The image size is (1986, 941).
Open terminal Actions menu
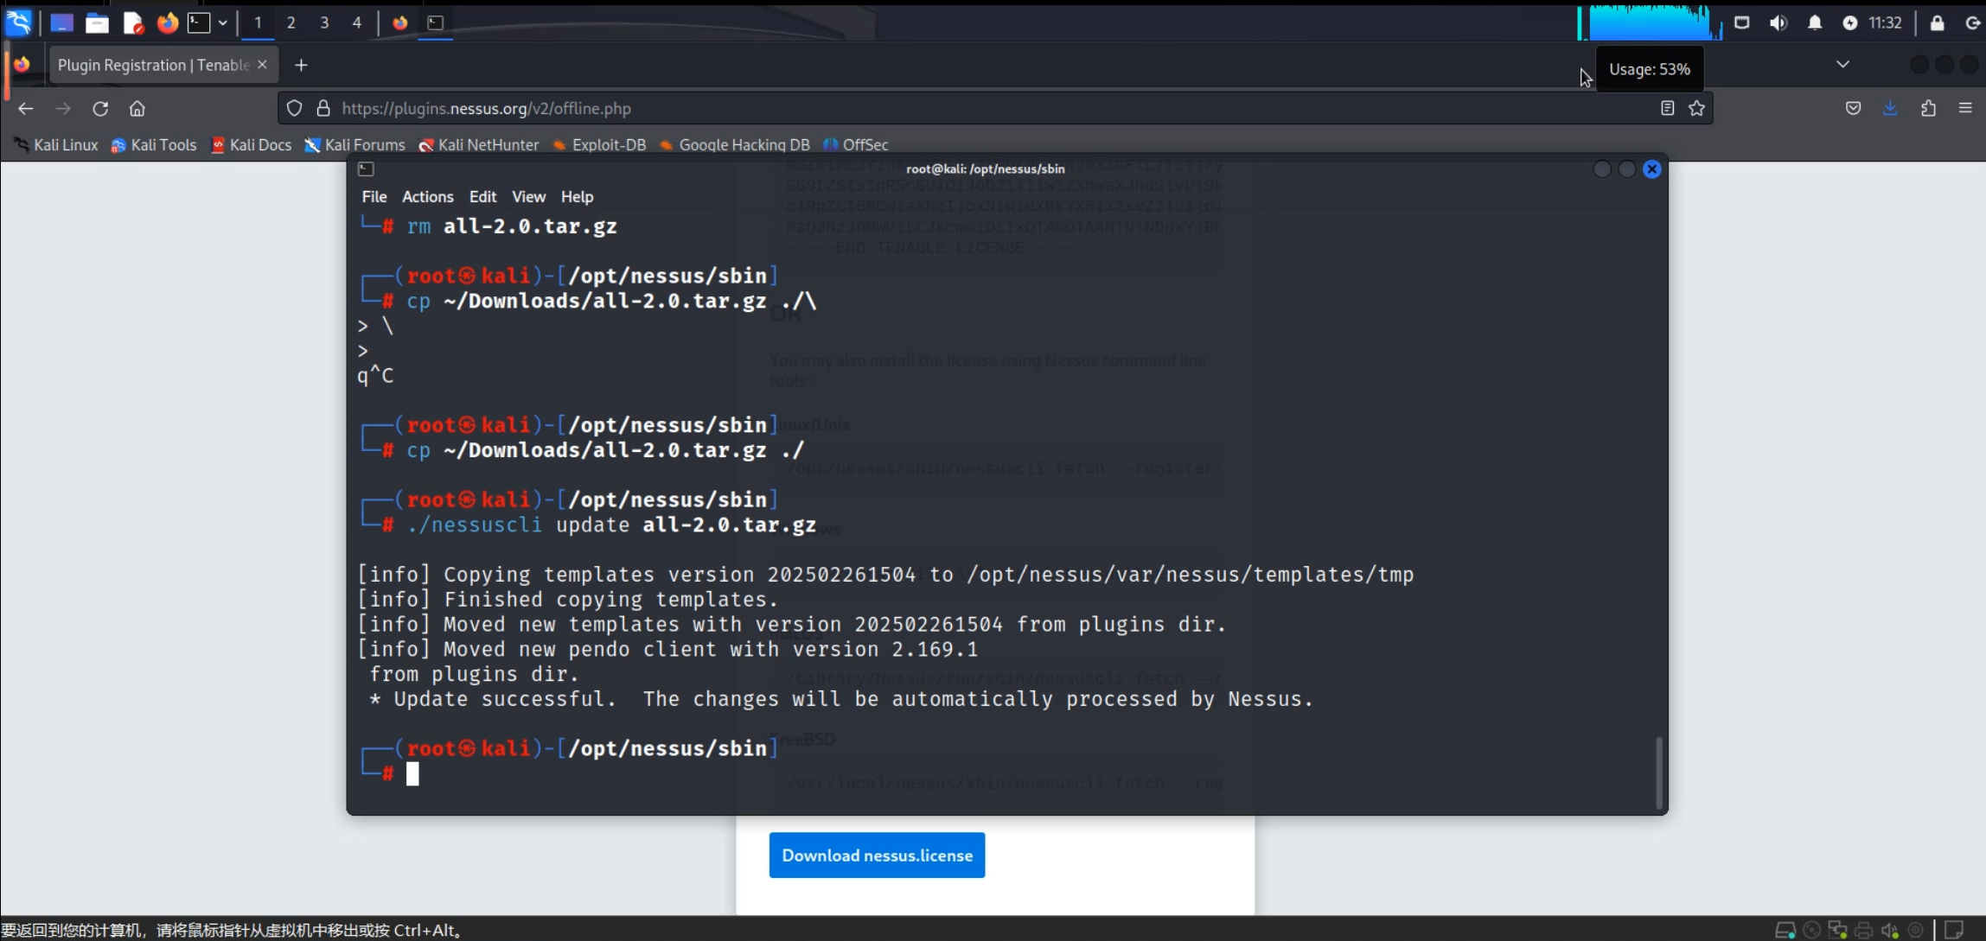(x=427, y=197)
